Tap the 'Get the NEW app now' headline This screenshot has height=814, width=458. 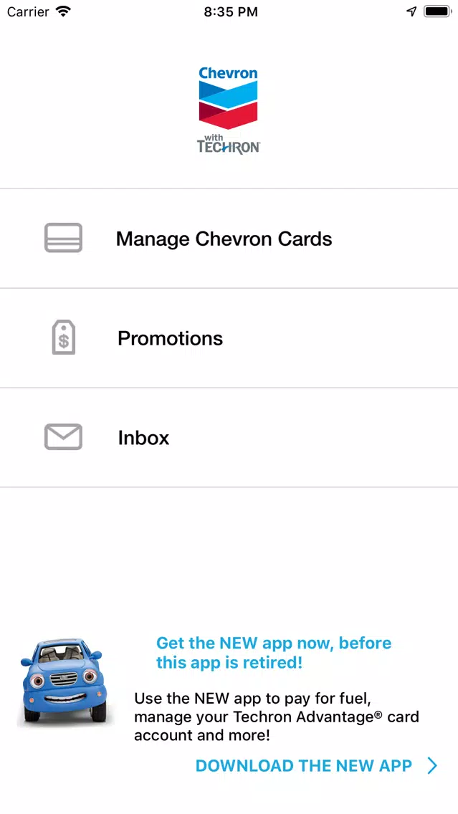[274, 653]
